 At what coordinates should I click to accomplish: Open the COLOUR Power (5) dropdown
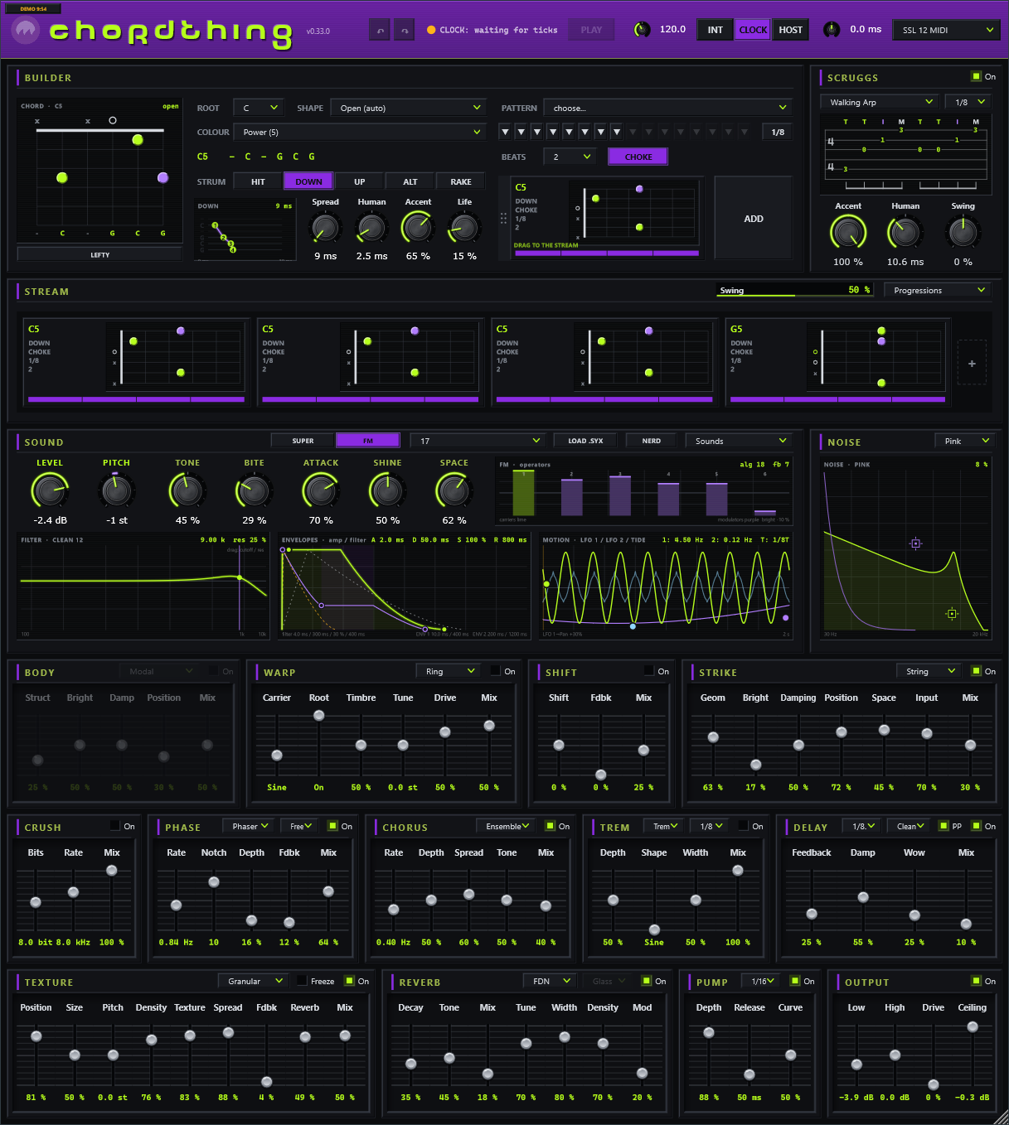coord(360,132)
